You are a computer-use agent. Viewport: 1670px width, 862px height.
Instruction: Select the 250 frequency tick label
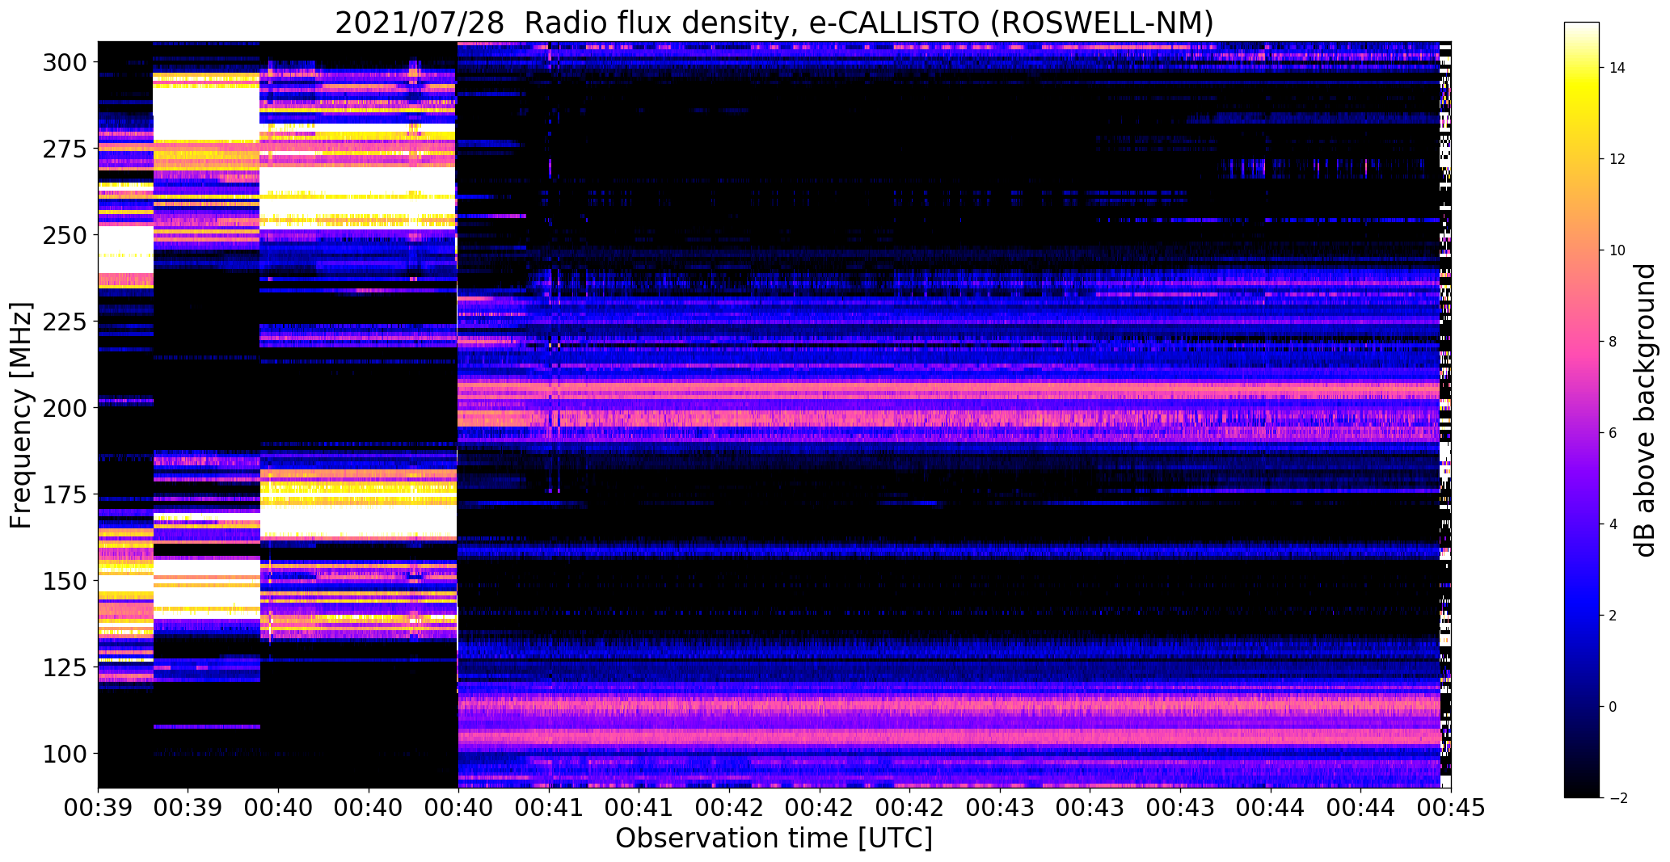pos(66,235)
